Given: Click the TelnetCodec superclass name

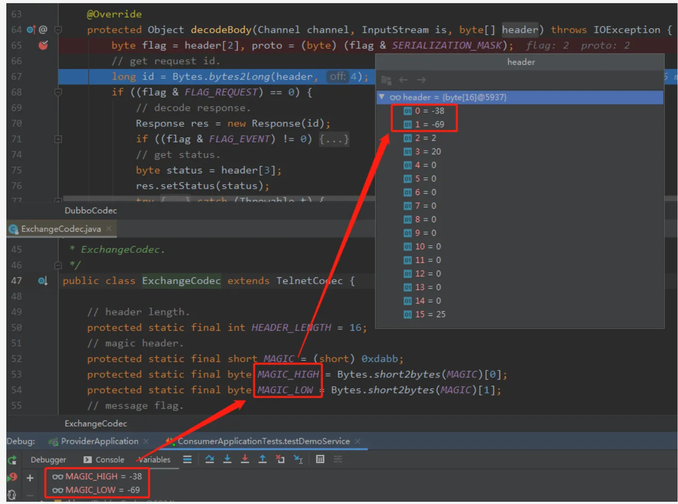Looking at the screenshot, I should [309, 281].
